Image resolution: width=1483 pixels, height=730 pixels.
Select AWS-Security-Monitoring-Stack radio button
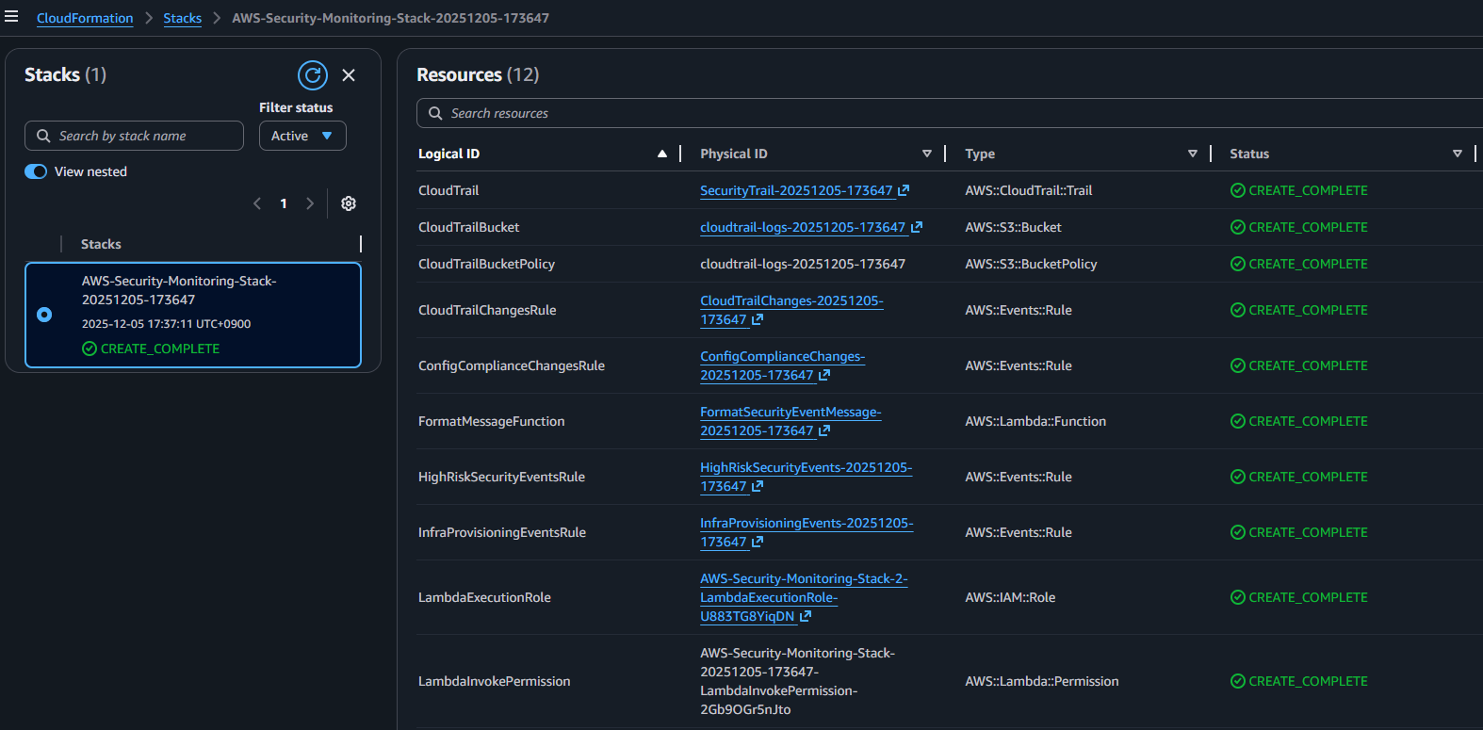click(x=44, y=315)
